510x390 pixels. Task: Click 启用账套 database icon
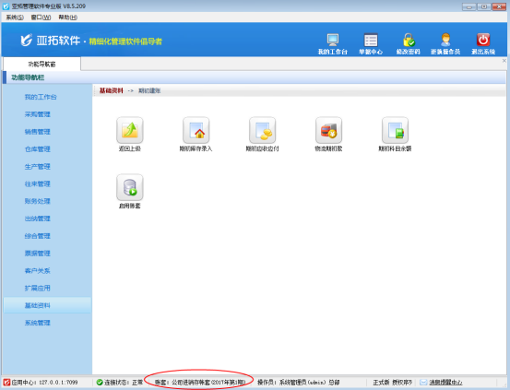click(130, 187)
